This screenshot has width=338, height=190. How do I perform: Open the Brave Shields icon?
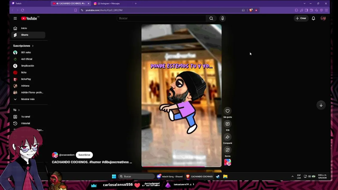coord(251,10)
